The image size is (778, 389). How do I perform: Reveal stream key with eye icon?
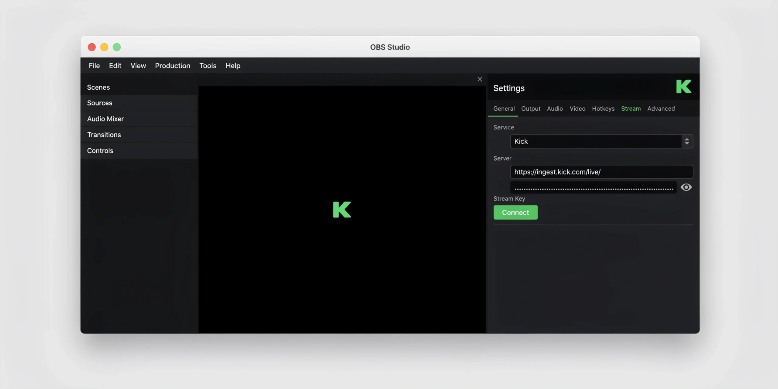(686, 187)
